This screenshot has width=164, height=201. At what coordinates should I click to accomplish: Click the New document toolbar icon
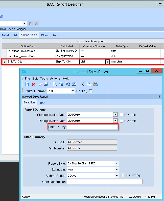(x=27, y=84)
